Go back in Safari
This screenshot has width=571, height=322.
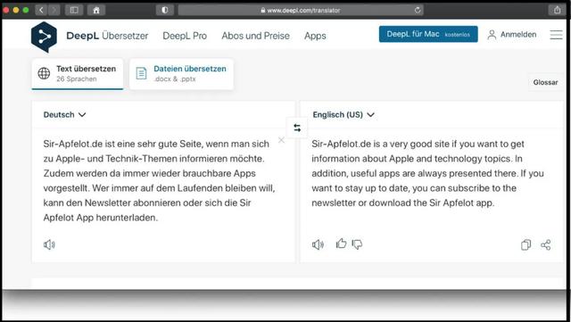(x=41, y=10)
